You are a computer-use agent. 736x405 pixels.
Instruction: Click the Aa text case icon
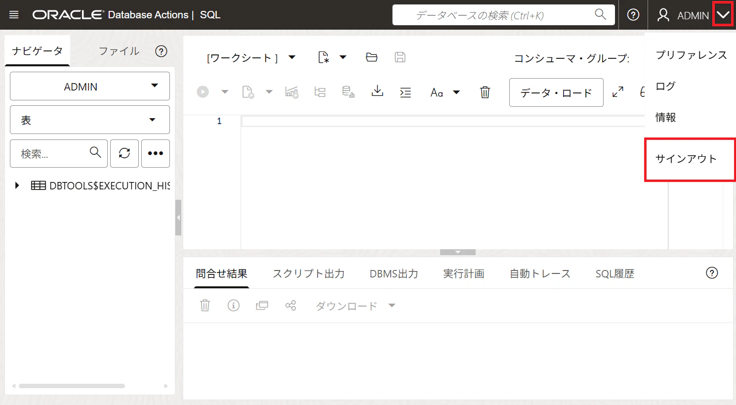tap(437, 92)
